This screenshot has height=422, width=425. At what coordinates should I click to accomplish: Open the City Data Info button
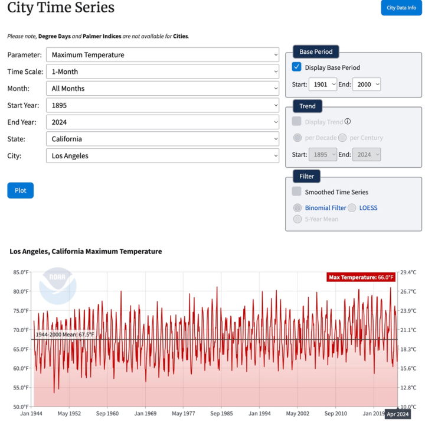401,8
